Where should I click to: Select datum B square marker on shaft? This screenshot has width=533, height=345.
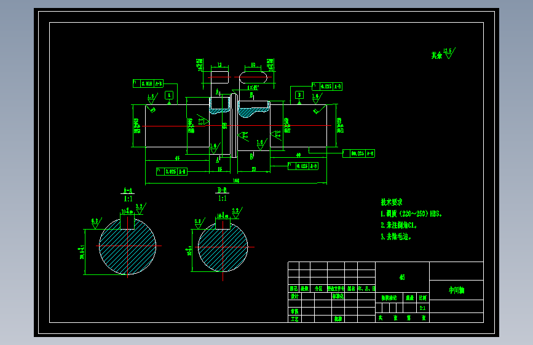[299, 95]
